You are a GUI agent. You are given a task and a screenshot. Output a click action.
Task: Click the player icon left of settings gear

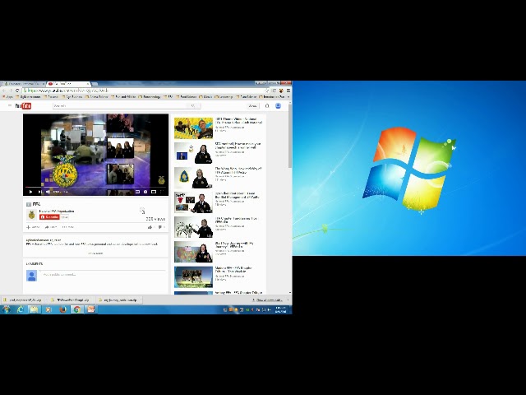pyautogui.click(x=137, y=192)
